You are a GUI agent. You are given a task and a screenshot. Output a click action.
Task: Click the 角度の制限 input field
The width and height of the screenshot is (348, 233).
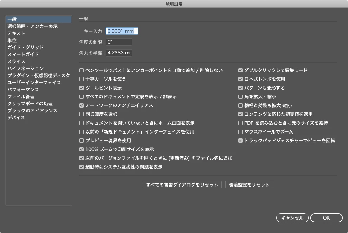point(119,42)
